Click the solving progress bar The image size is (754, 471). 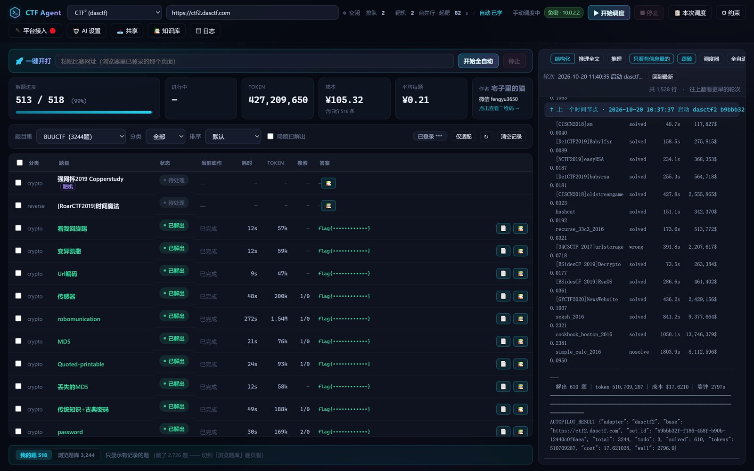pos(84,112)
